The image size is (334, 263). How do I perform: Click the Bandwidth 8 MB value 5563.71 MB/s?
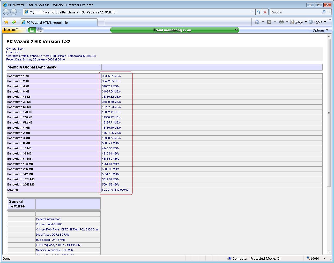click(110, 143)
